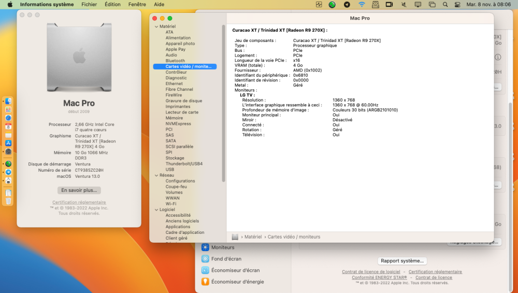
Task: Click the Wi-Fi status icon
Action: click(x=362, y=4)
